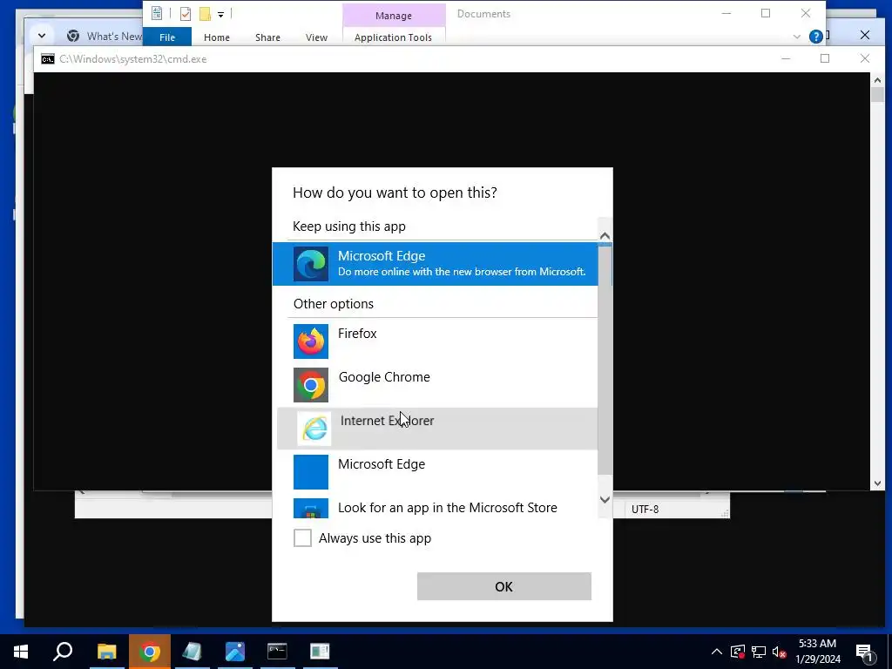Open network status tray icon

click(x=759, y=652)
